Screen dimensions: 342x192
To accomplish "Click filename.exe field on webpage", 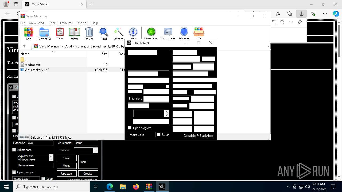I will (36, 165).
